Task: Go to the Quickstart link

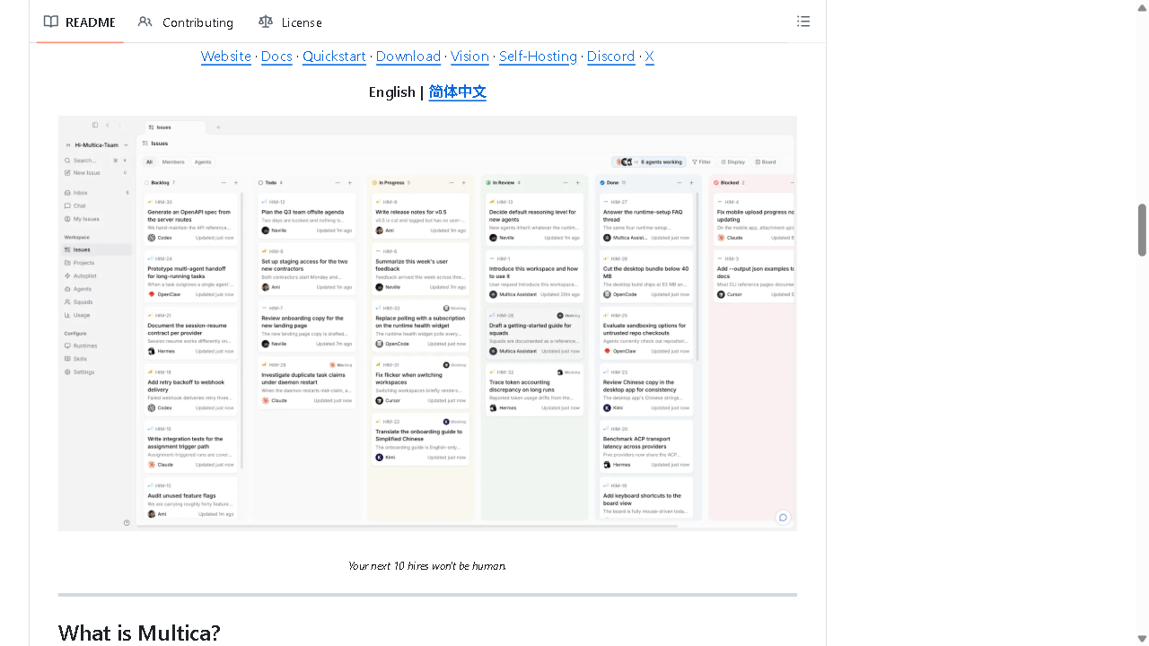Action: tap(334, 57)
